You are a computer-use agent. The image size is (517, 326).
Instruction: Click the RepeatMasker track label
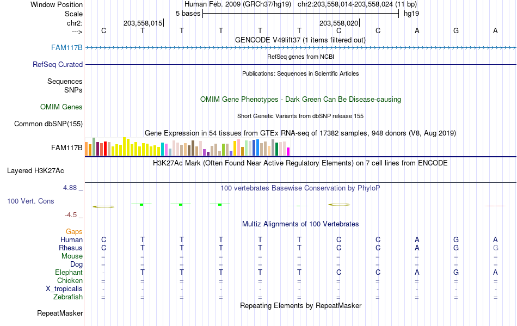point(60,313)
